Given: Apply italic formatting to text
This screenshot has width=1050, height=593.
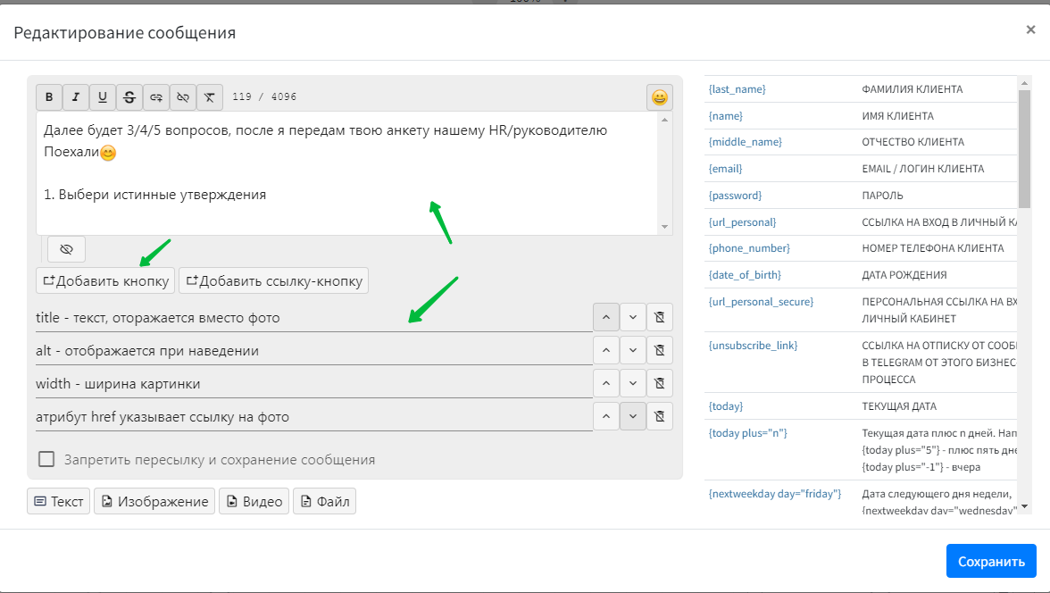Looking at the screenshot, I should pos(76,97).
